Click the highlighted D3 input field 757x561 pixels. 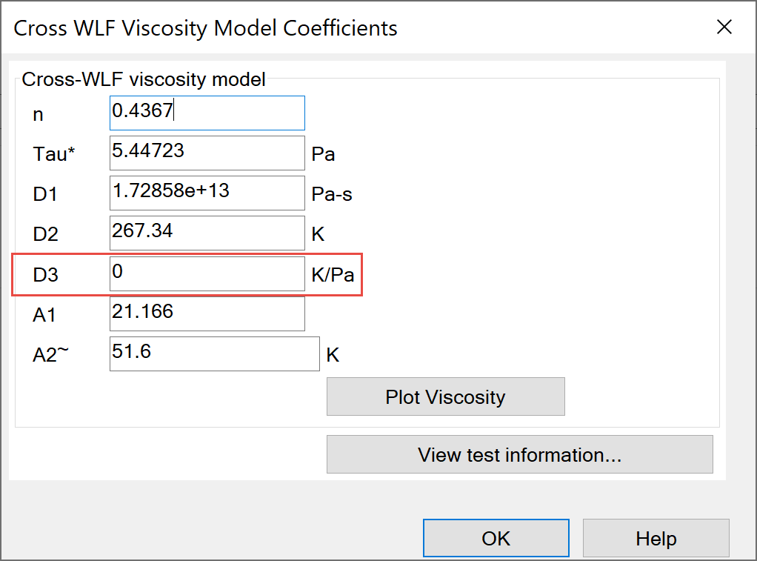click(207, 273)
